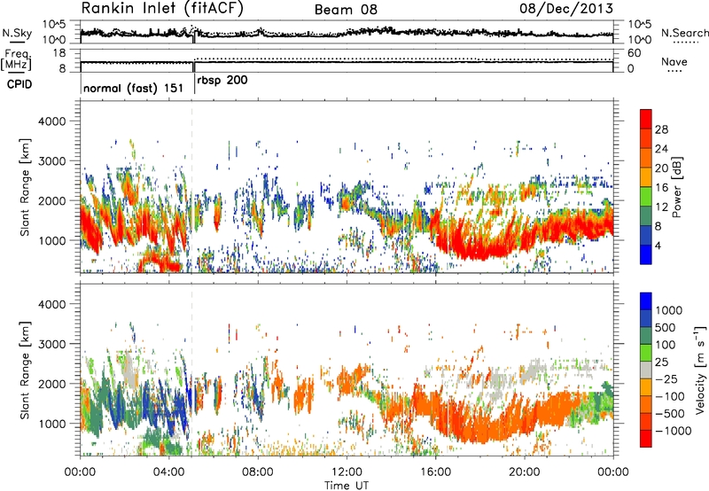Click the 'Time UT' axis label
The height and width of the screenshot is (491, 709).
[347, 486]
